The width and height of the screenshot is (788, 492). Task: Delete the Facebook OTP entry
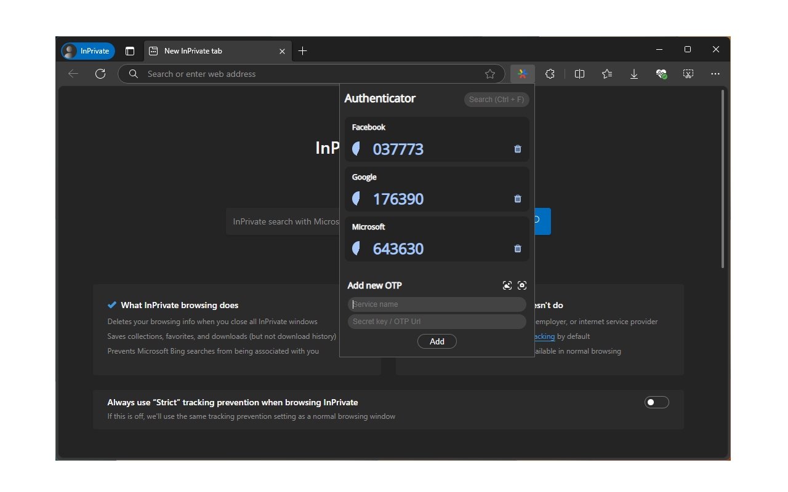coord(517,149)
